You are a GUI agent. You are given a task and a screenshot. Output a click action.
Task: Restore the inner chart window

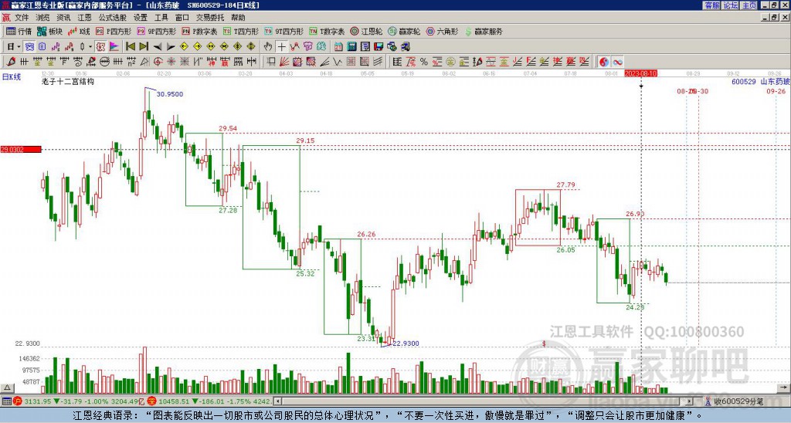point(776,18)
